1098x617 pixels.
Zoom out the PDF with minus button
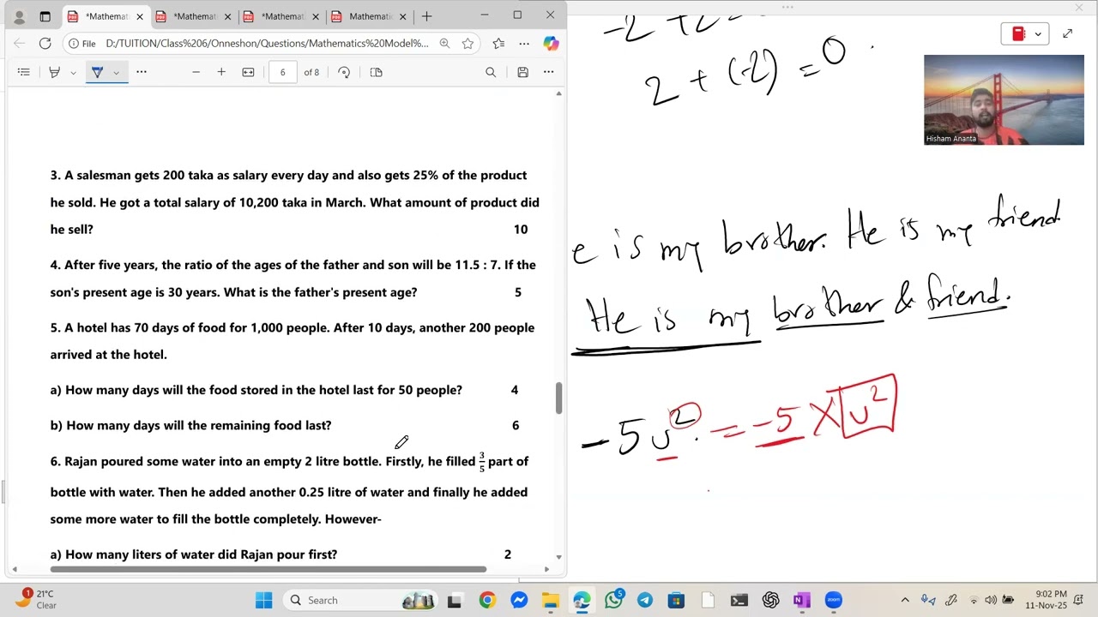(x=196, y=72)
